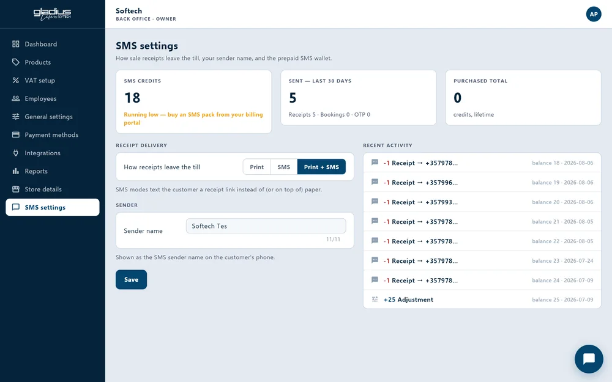Select Print receipt delivery mode
The image size is (612, 382).
tap(257, 167)
